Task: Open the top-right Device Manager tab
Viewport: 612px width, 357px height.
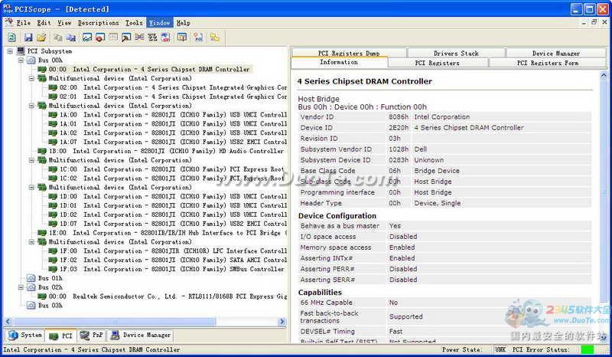Action: click(x=556, y=53)
